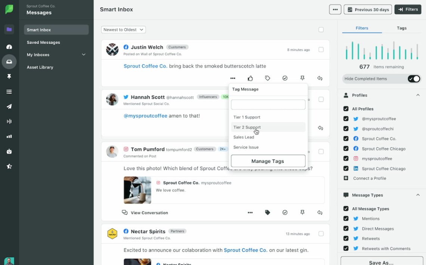Open Newest to Oldest sort dropdown
This screenshot has height=265, width=426.
point(123,30)
